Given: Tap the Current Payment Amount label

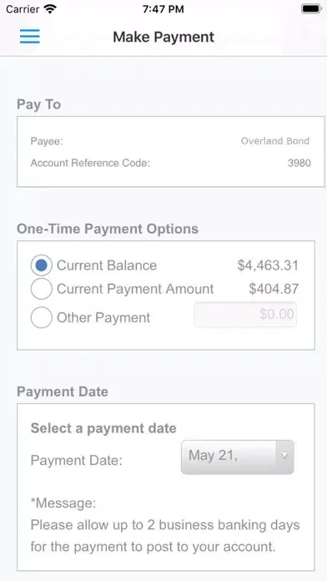Looking at the screenshot, I should pos(135,289).
